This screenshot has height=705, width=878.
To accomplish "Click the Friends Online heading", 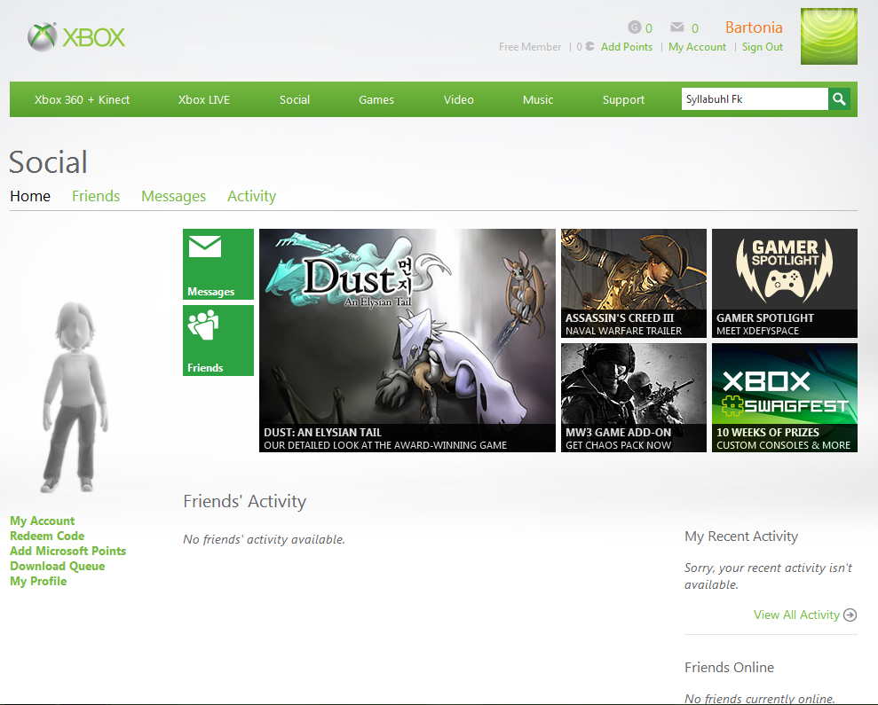I will click(729, 667).
